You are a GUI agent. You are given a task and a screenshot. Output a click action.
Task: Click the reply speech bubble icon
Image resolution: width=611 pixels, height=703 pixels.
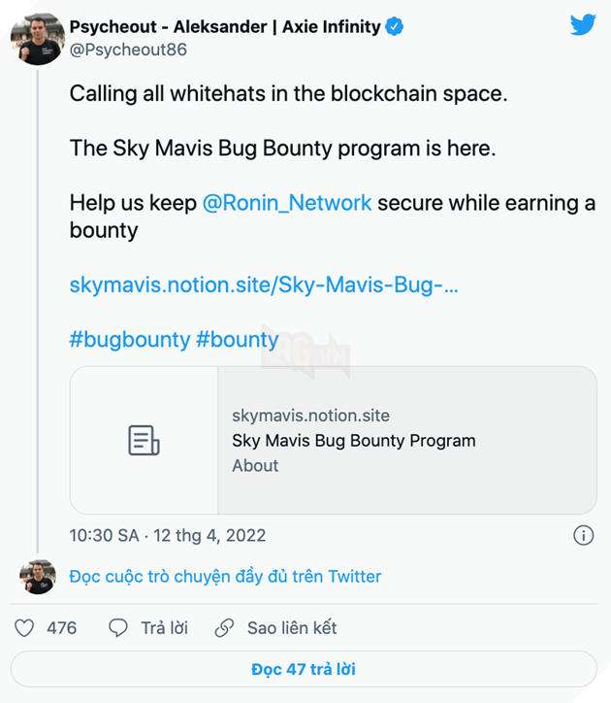coord(118,628)
